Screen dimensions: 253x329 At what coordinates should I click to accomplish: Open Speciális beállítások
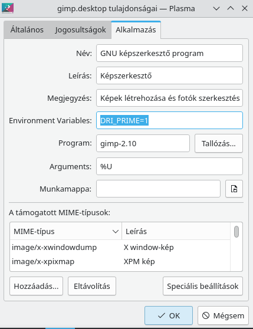[203, 286]
